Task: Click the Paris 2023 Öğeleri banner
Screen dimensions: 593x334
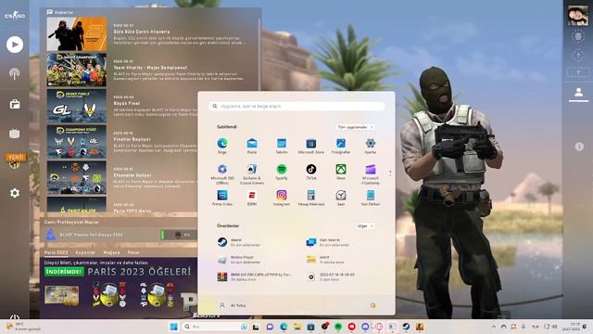Action: (x=119, y=288)
